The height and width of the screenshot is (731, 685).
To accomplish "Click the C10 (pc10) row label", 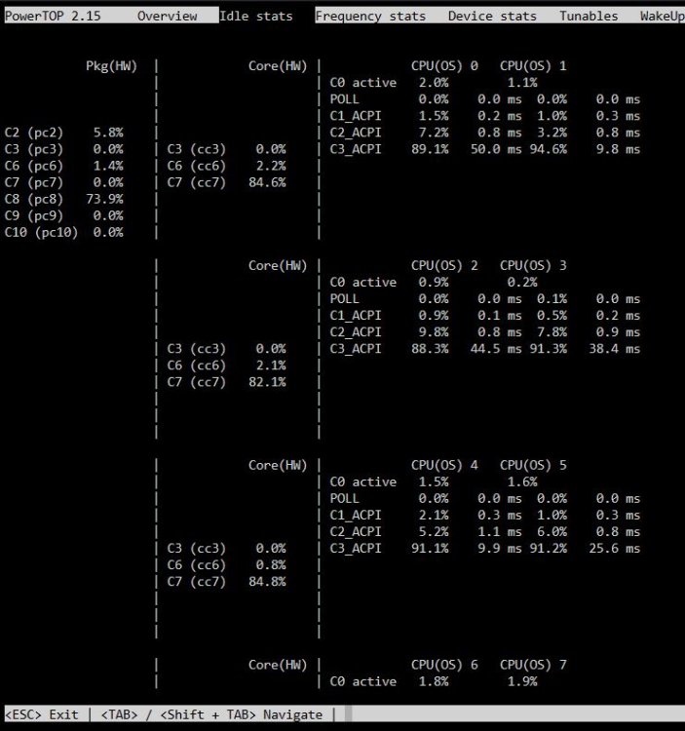I will pyautogui.click(x=41, y=232).
